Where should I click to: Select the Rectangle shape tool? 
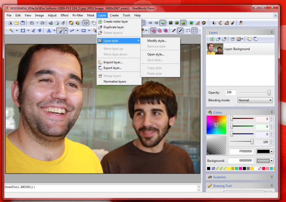84,30
